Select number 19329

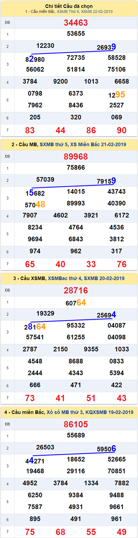(45, 314)
